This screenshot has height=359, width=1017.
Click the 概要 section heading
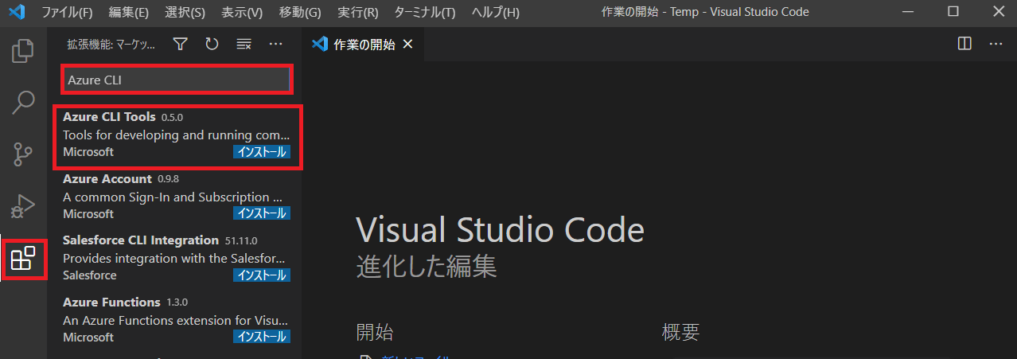tap(680, 333)
